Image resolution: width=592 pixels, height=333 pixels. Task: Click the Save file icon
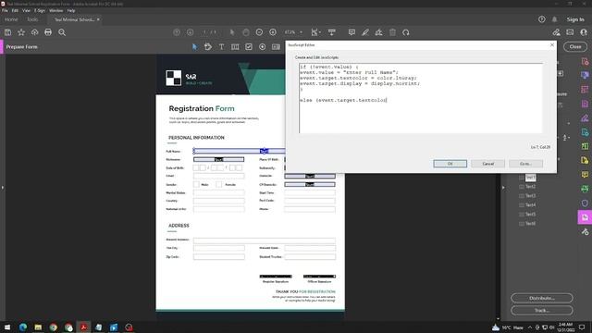pyautogui.click(x=7, y=32)
